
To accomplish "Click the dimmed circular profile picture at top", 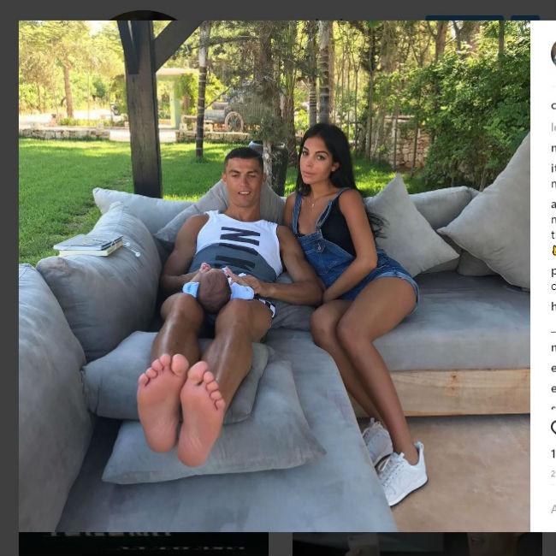I will coord(143,15).
